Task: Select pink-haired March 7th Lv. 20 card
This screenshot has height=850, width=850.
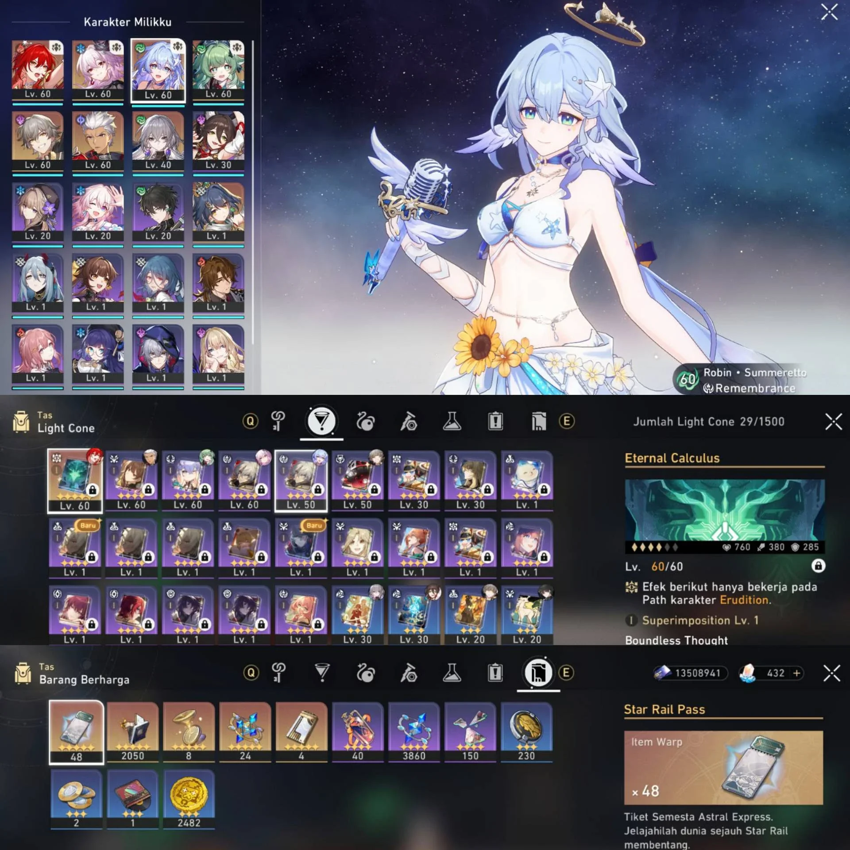Action: (98, 212)
